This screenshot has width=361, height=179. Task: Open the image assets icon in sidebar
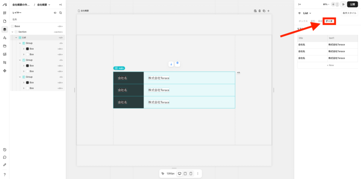pyautogui.click(x=5, y=54)
